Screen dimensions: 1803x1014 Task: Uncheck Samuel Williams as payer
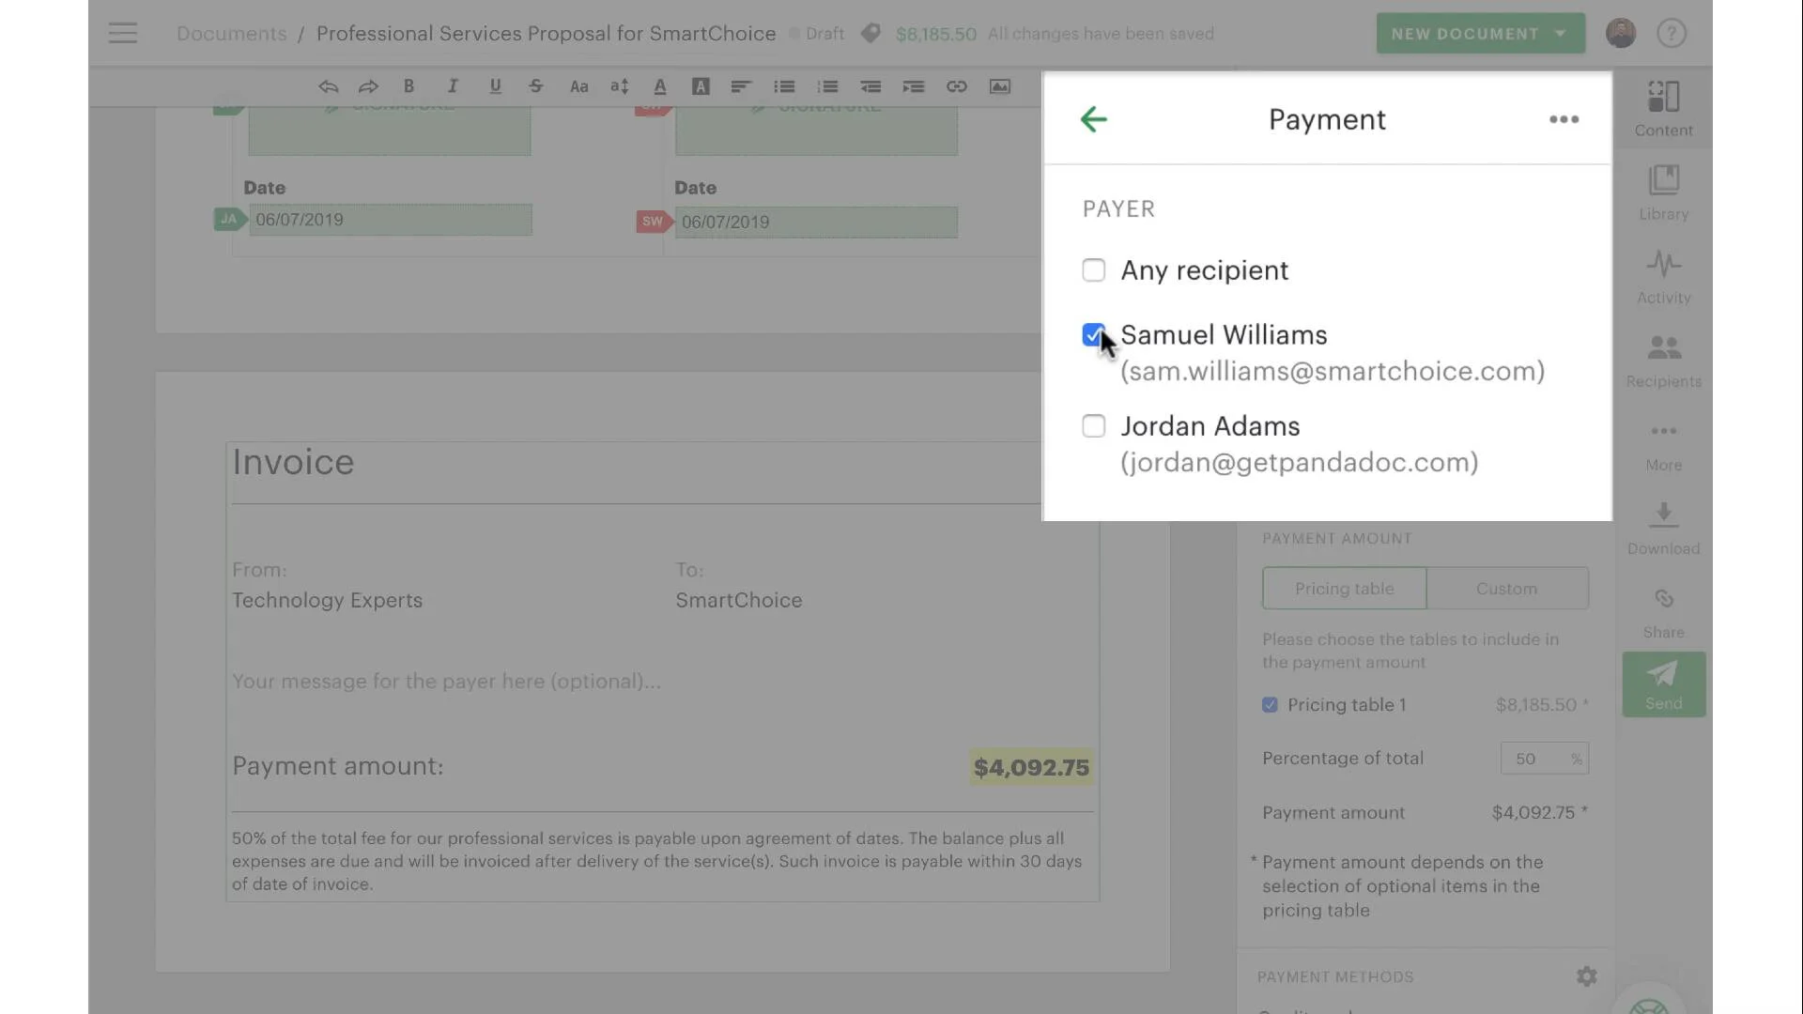click(x=1093, y=335)
